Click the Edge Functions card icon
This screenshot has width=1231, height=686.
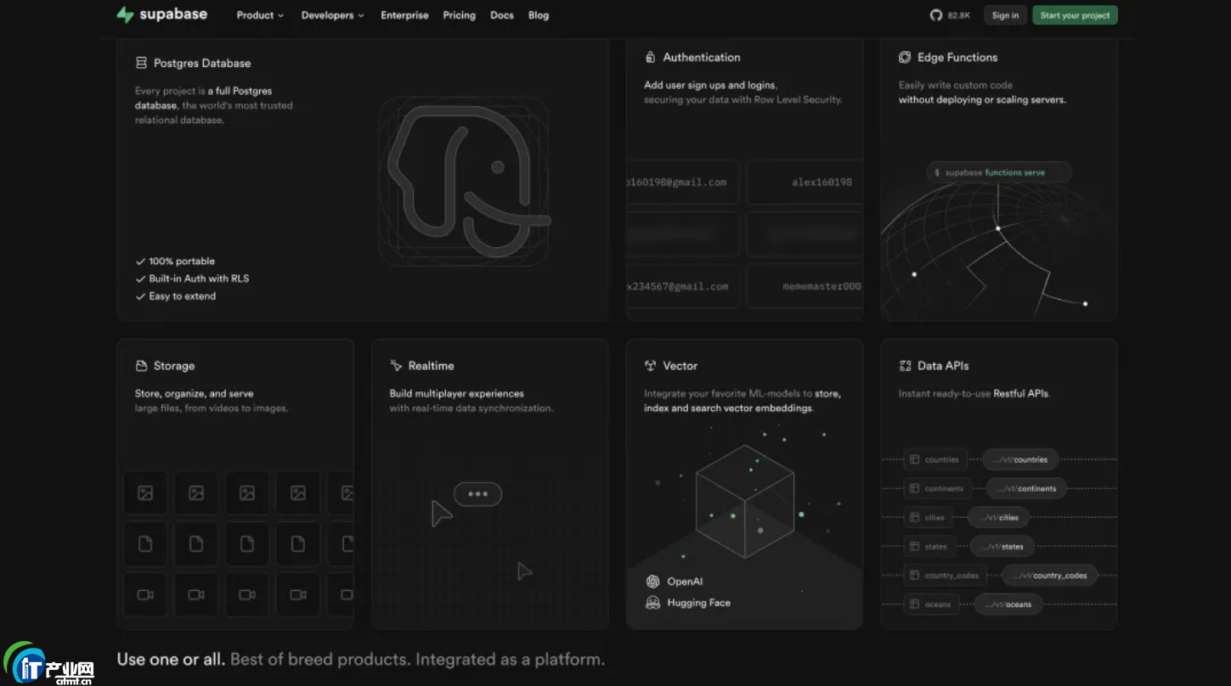click(x=905, y=57)
